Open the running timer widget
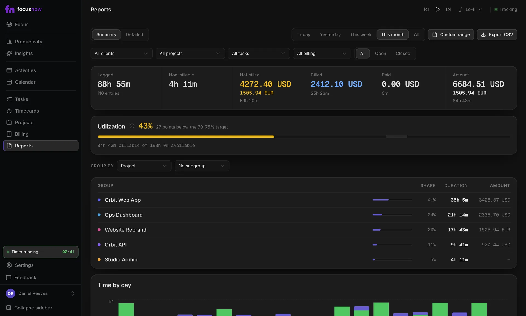 41,252
